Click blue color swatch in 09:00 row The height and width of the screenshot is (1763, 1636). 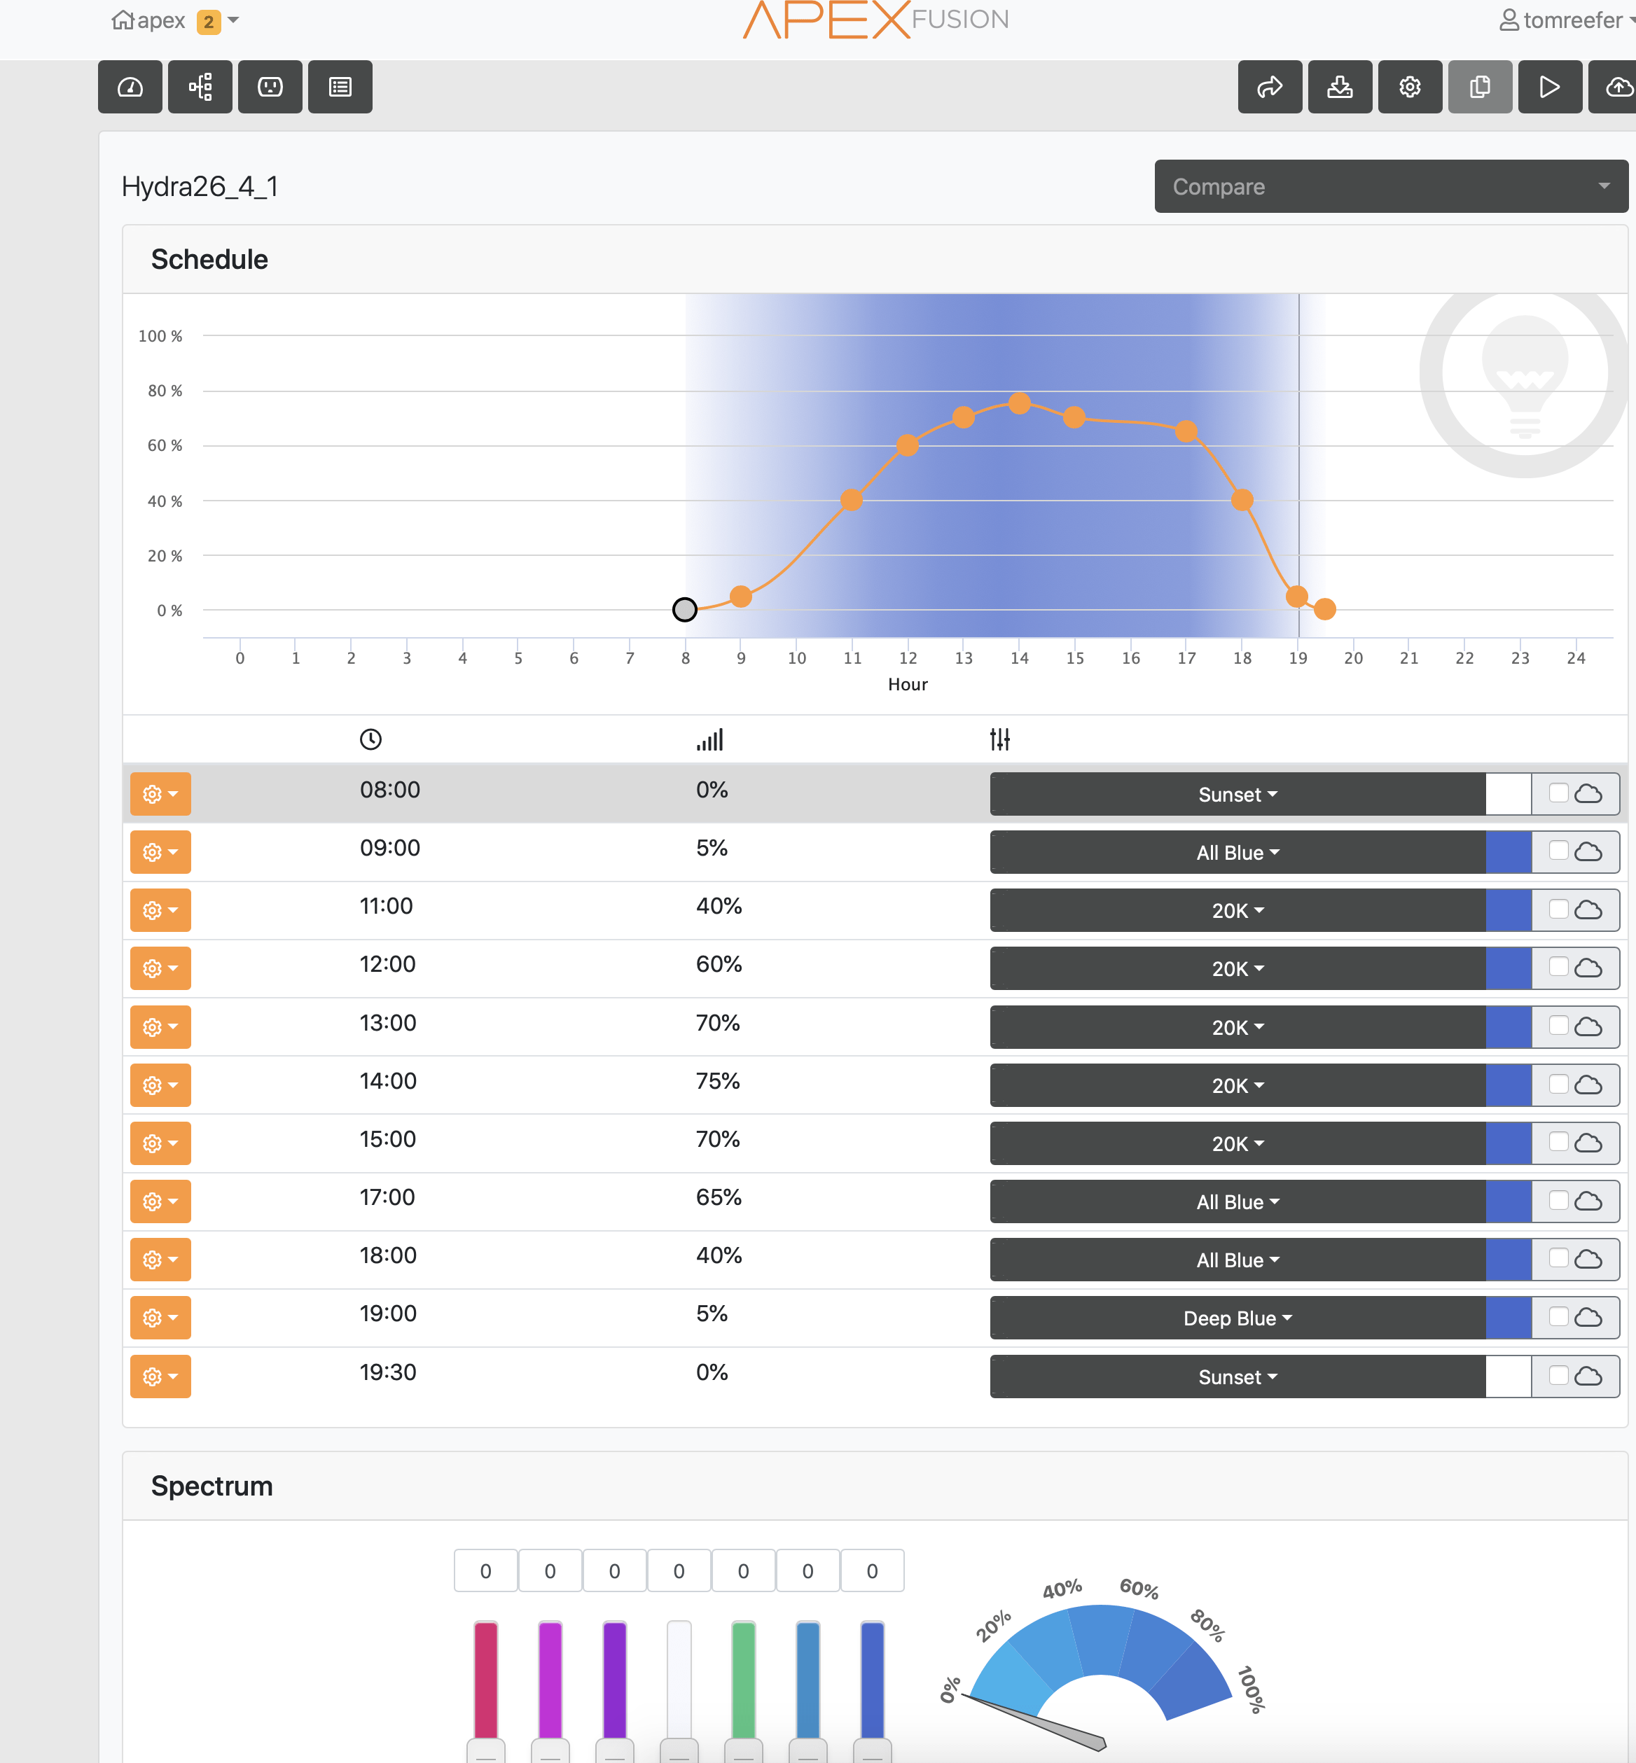[1509, 852]
